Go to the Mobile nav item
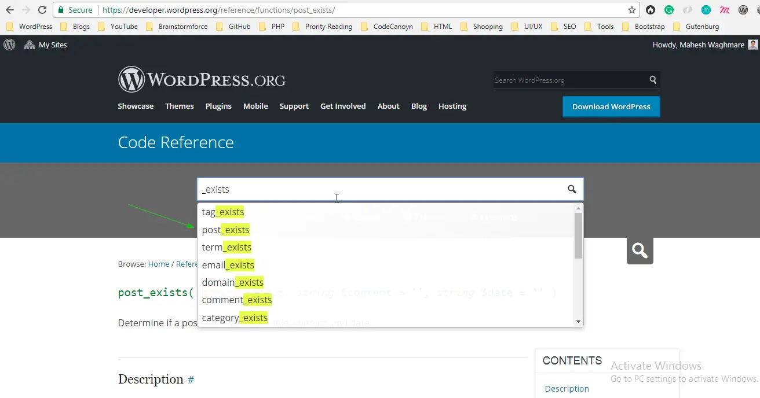760x398 pixels. coord(255,106)
